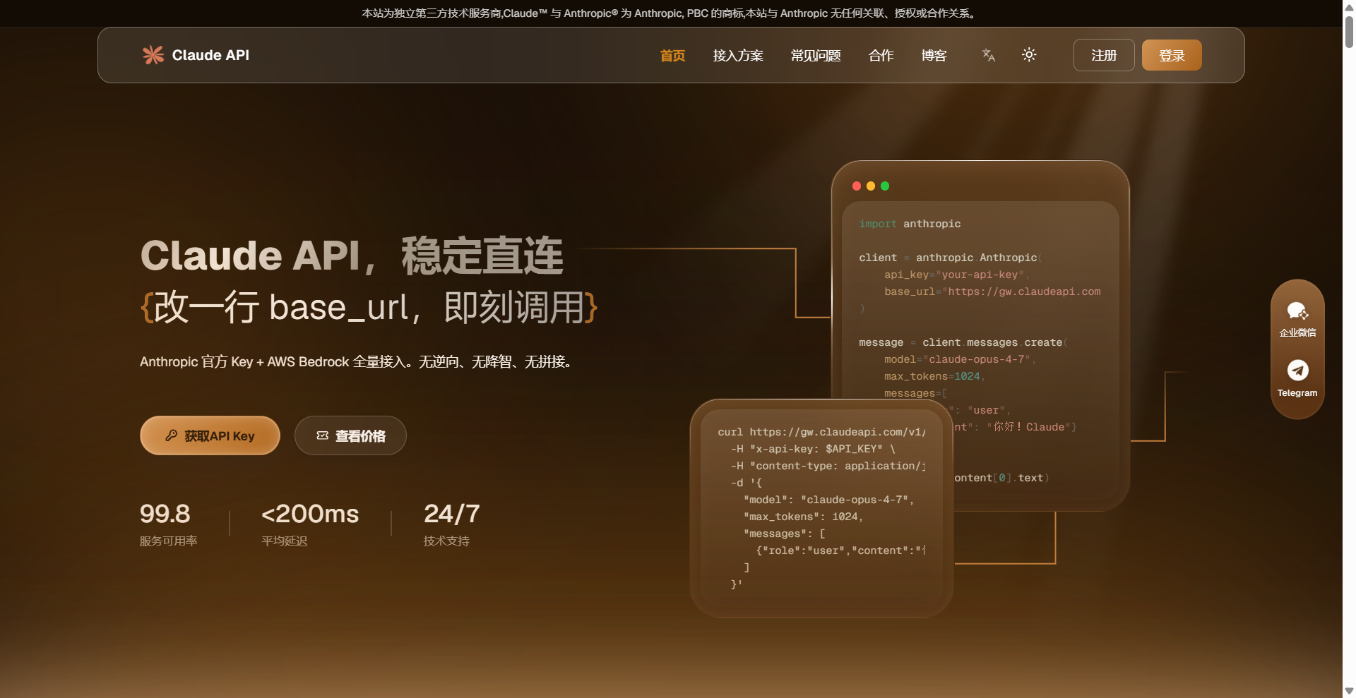Screen dimensions: 1356x698
Task: Click the max_tokens=1024 line in Python code
Action: point(934,376)
